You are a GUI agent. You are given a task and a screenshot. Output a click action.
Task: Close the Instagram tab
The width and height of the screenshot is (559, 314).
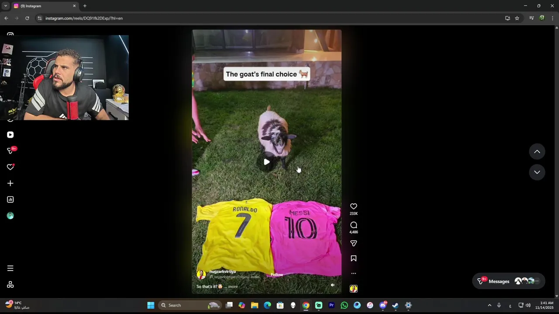(x=74, y=6)
